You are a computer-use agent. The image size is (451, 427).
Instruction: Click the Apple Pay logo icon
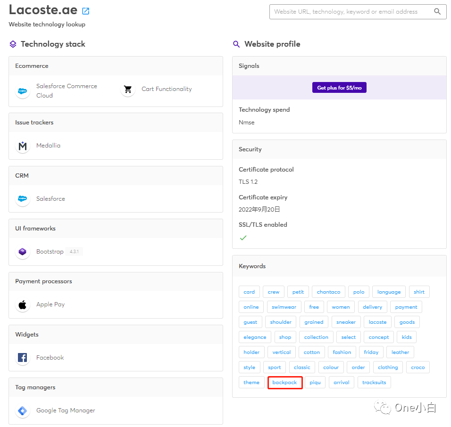[x=23, y=304]
